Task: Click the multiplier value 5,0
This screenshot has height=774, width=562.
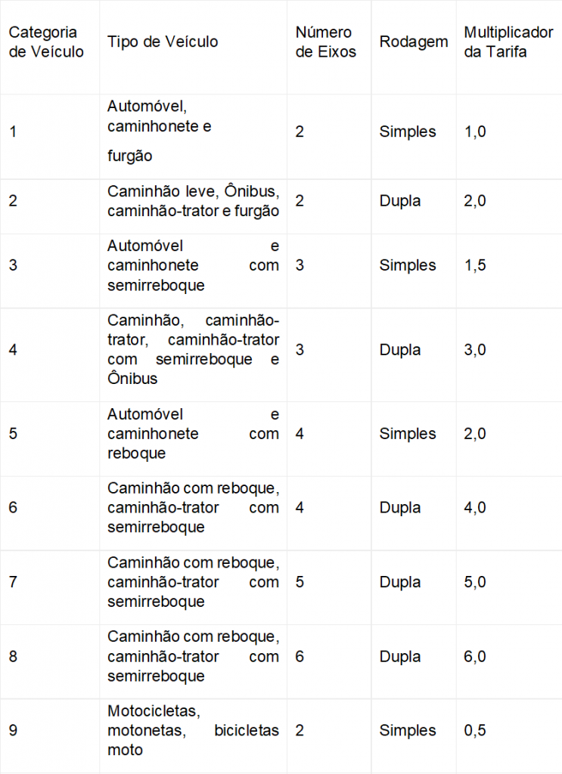Action: coord(475,582)
